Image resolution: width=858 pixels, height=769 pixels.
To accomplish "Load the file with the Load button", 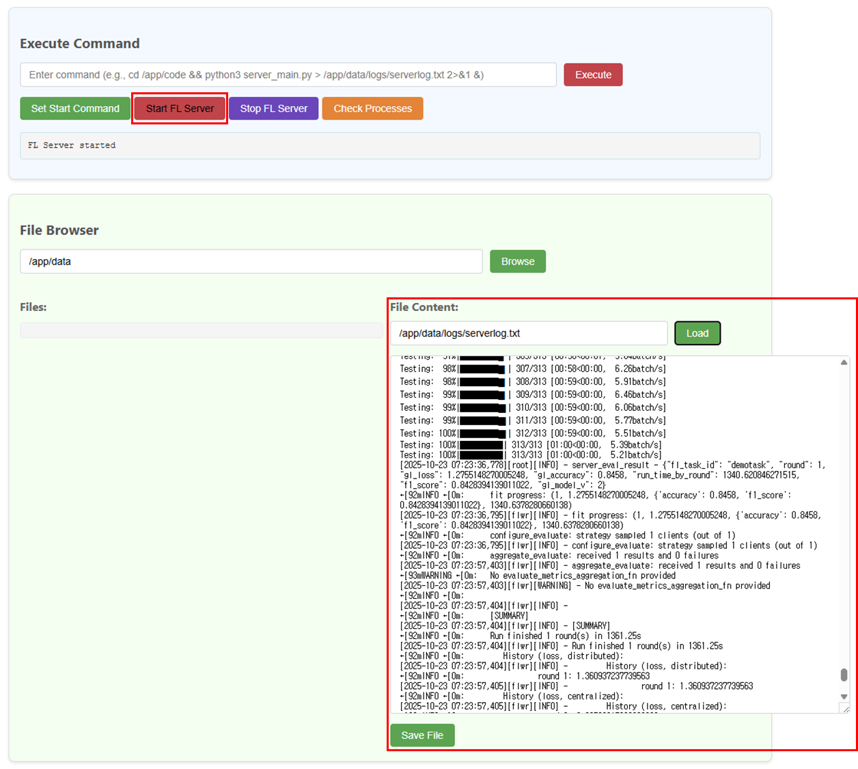I will [697, 334].
